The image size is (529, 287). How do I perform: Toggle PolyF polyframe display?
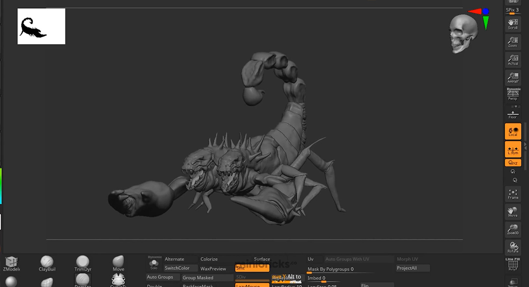coord(513,264)
